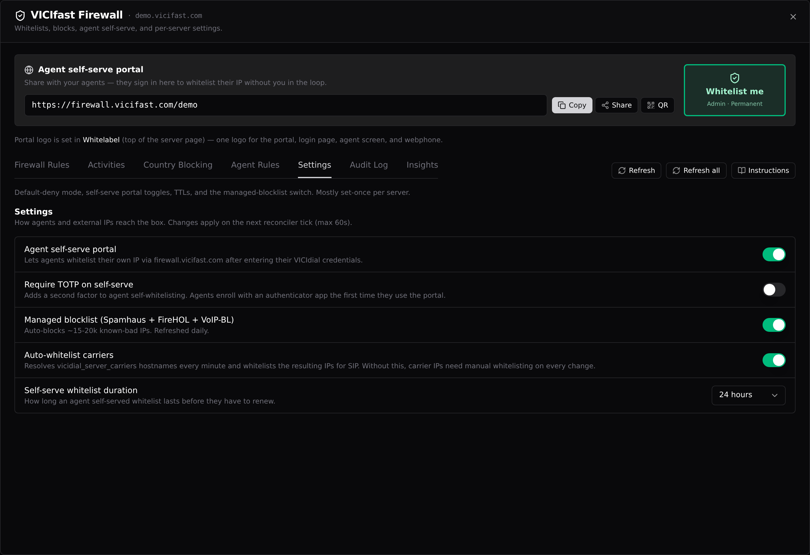Image resolution: width=810 pixels, height=555 pixels.
Task: Click the Refresh button
Action: pyautogui.click(x=636, y=171)
